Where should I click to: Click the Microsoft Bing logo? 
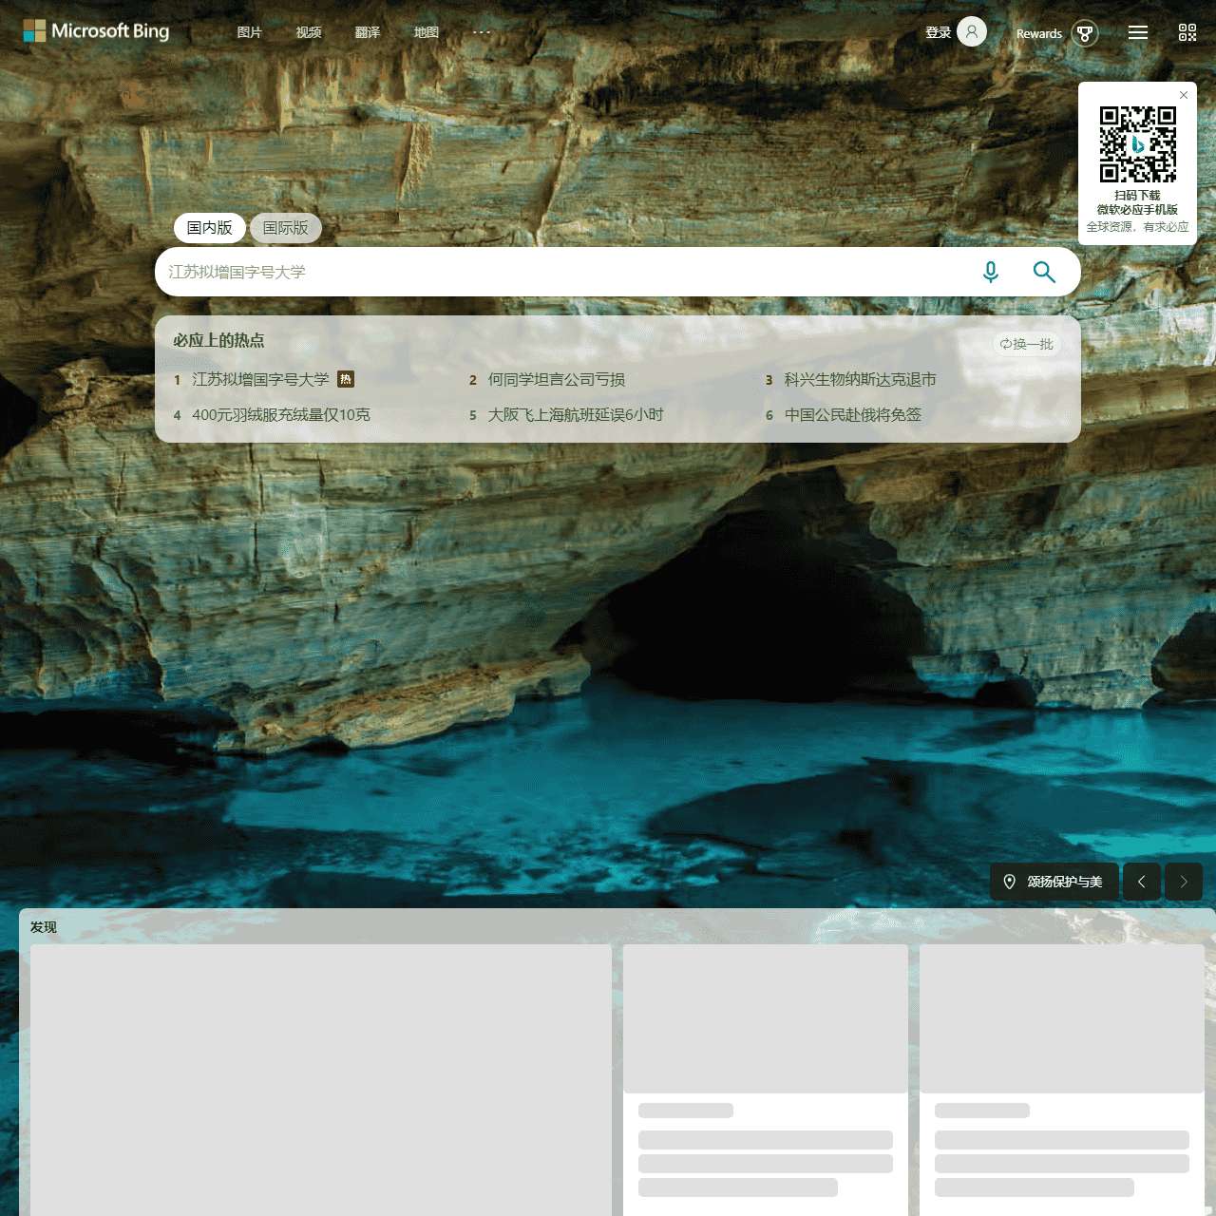coord(96,31)
